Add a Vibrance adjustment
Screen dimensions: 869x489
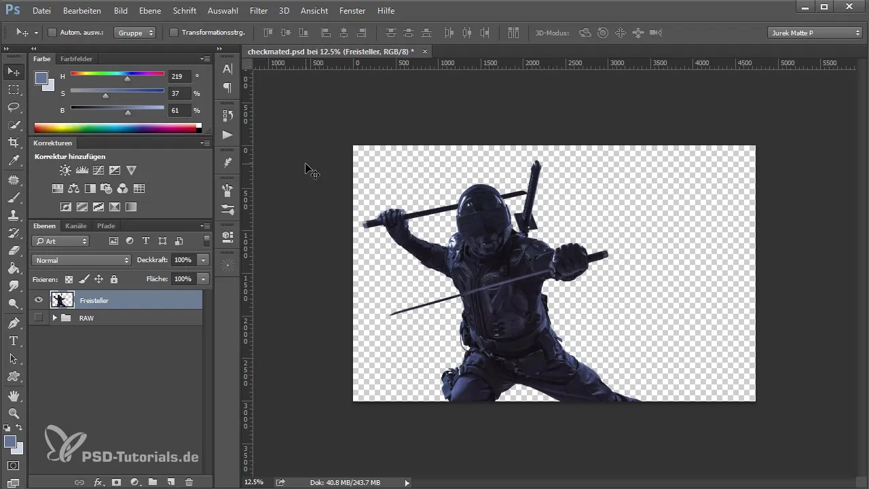(132, 170)
